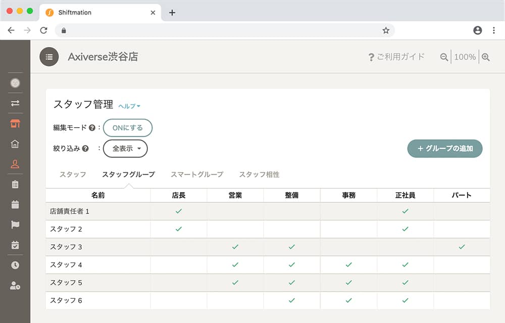This screenshot has height=323, width=505.
Task: Click the パート column header
Action: [462, 195]
